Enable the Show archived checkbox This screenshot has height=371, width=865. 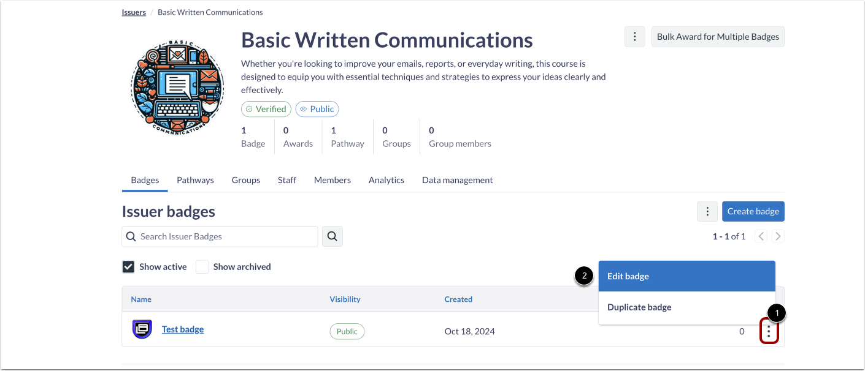point(202,267)
